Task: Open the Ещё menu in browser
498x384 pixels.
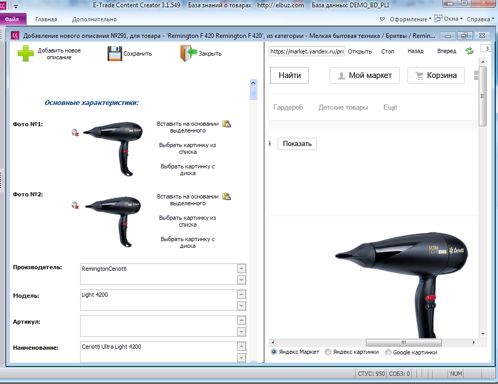Action: [390, 107]
